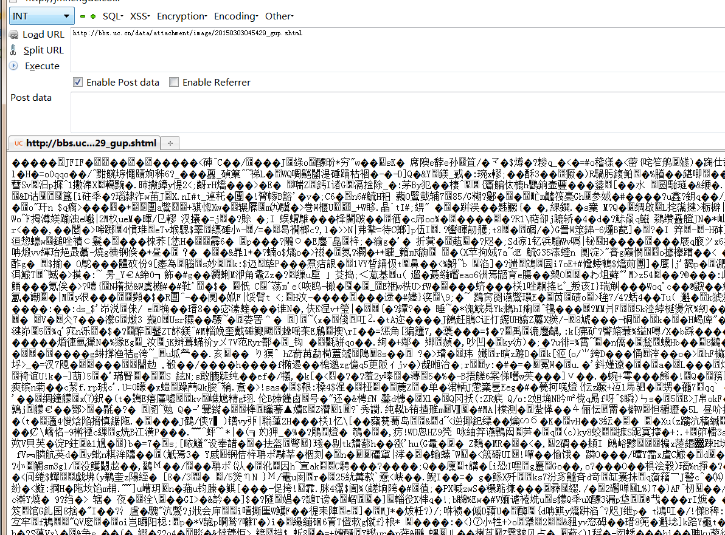Open the XSS menu
The height and width of the screenshot is (535, 725).
pyautogui.click(x=140, y=16)
